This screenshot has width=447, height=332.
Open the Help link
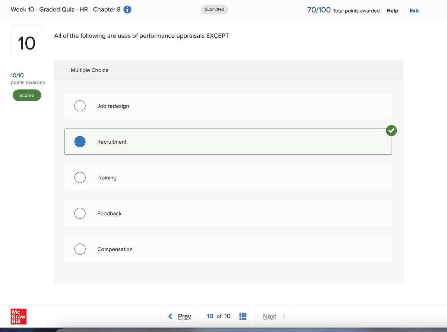(x=392, y=11)
